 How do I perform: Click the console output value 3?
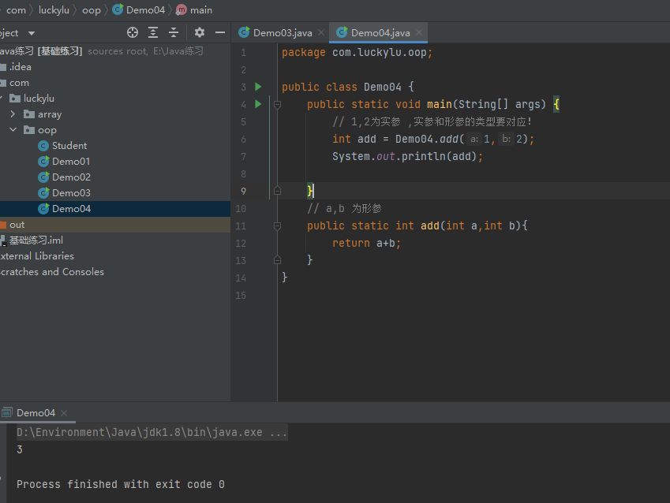click(x=20, y=449)
